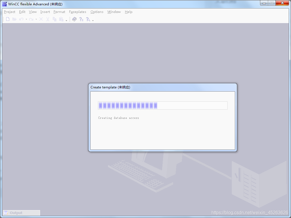Click the What's This help icon
The image size is (291, 218).
pos(81,19)
